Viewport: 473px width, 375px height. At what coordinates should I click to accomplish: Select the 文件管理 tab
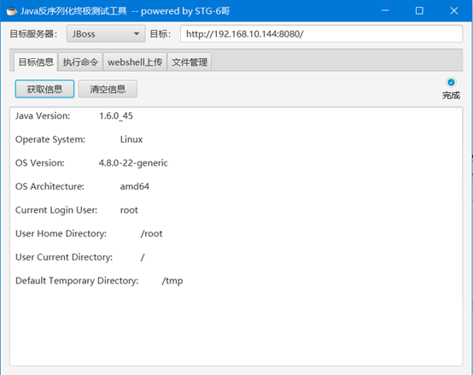190,62
